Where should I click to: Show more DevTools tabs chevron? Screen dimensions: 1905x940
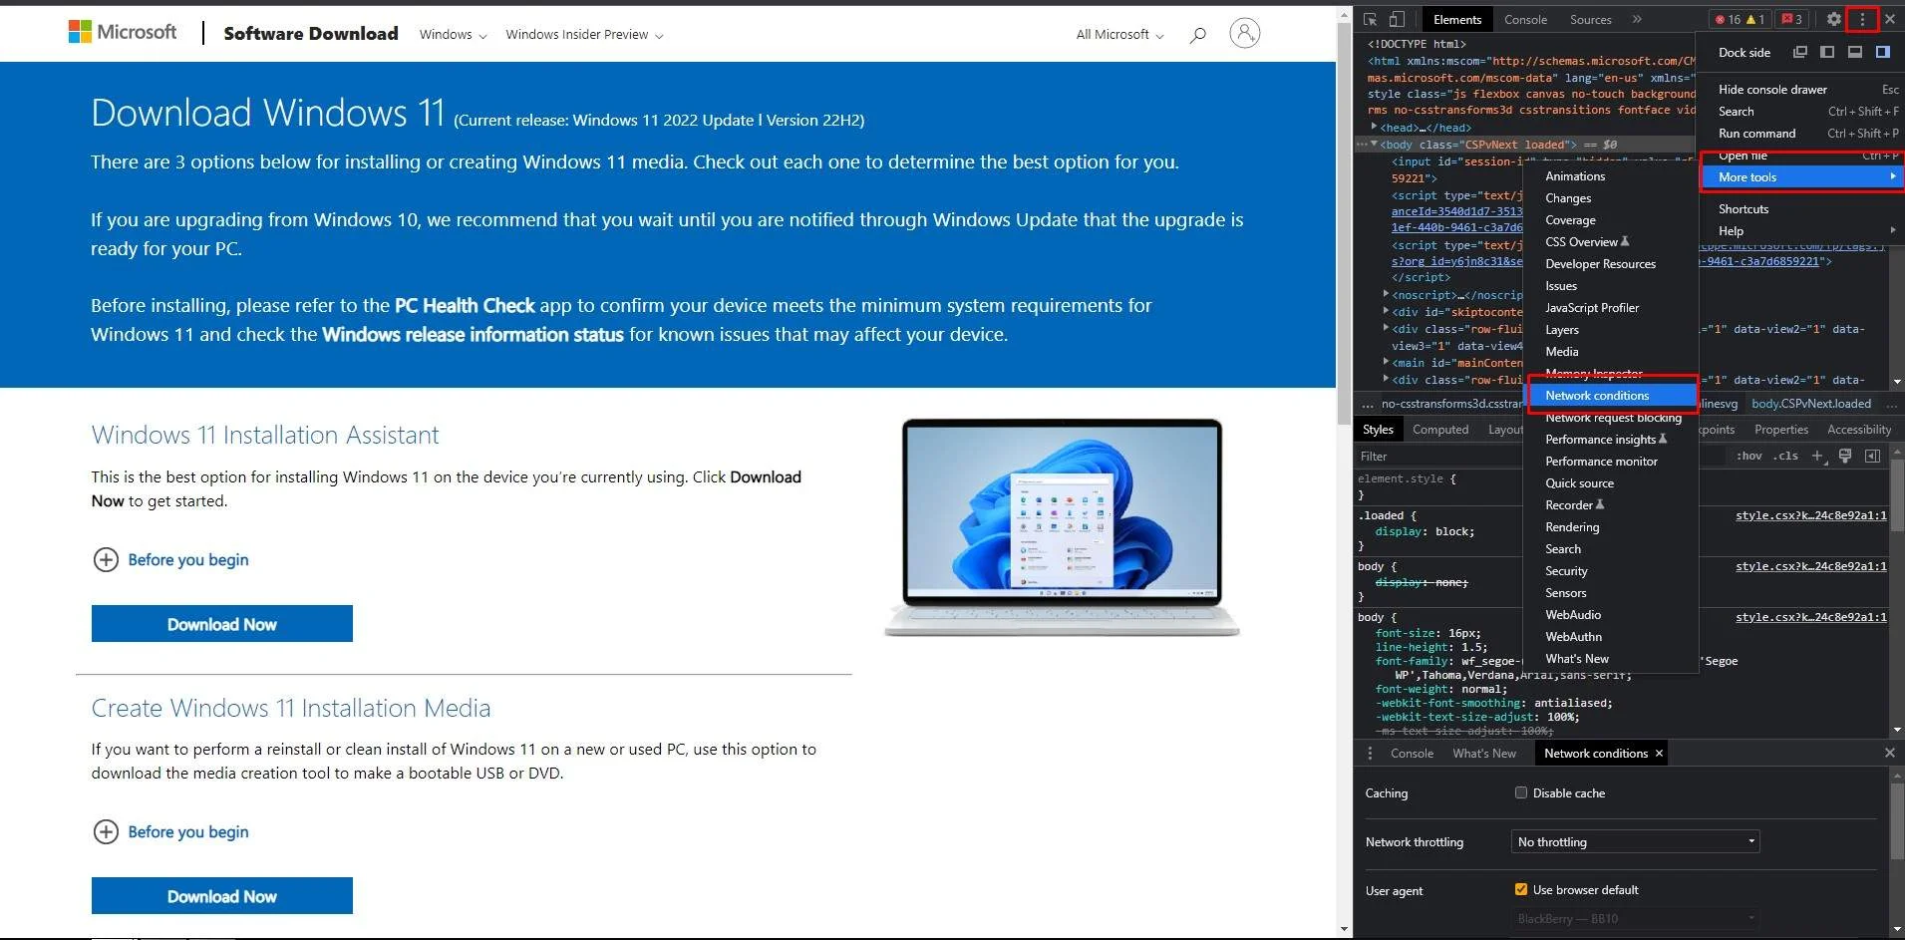(x=1637, y=19)
